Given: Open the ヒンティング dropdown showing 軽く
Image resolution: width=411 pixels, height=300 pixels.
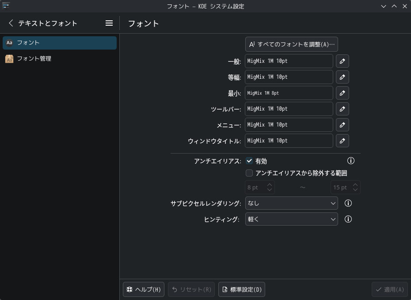Looking at the screenshot, I should 292,219.
